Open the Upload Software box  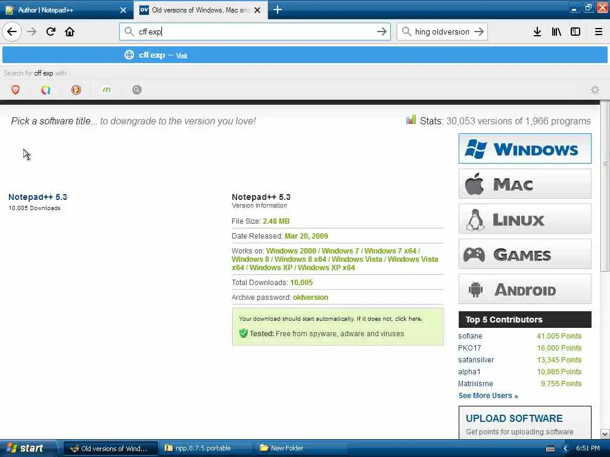click(525, 423)
